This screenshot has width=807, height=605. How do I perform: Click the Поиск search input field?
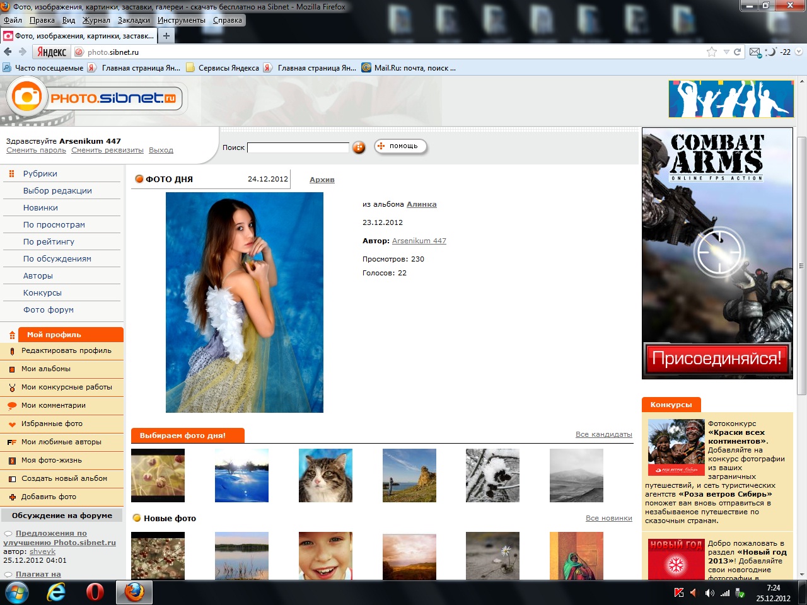click(298, 147)
